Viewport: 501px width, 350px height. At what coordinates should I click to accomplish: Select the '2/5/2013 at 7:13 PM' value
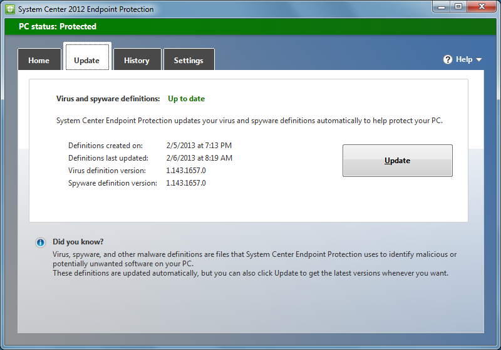pyautogui.click(x=199, y=146)
